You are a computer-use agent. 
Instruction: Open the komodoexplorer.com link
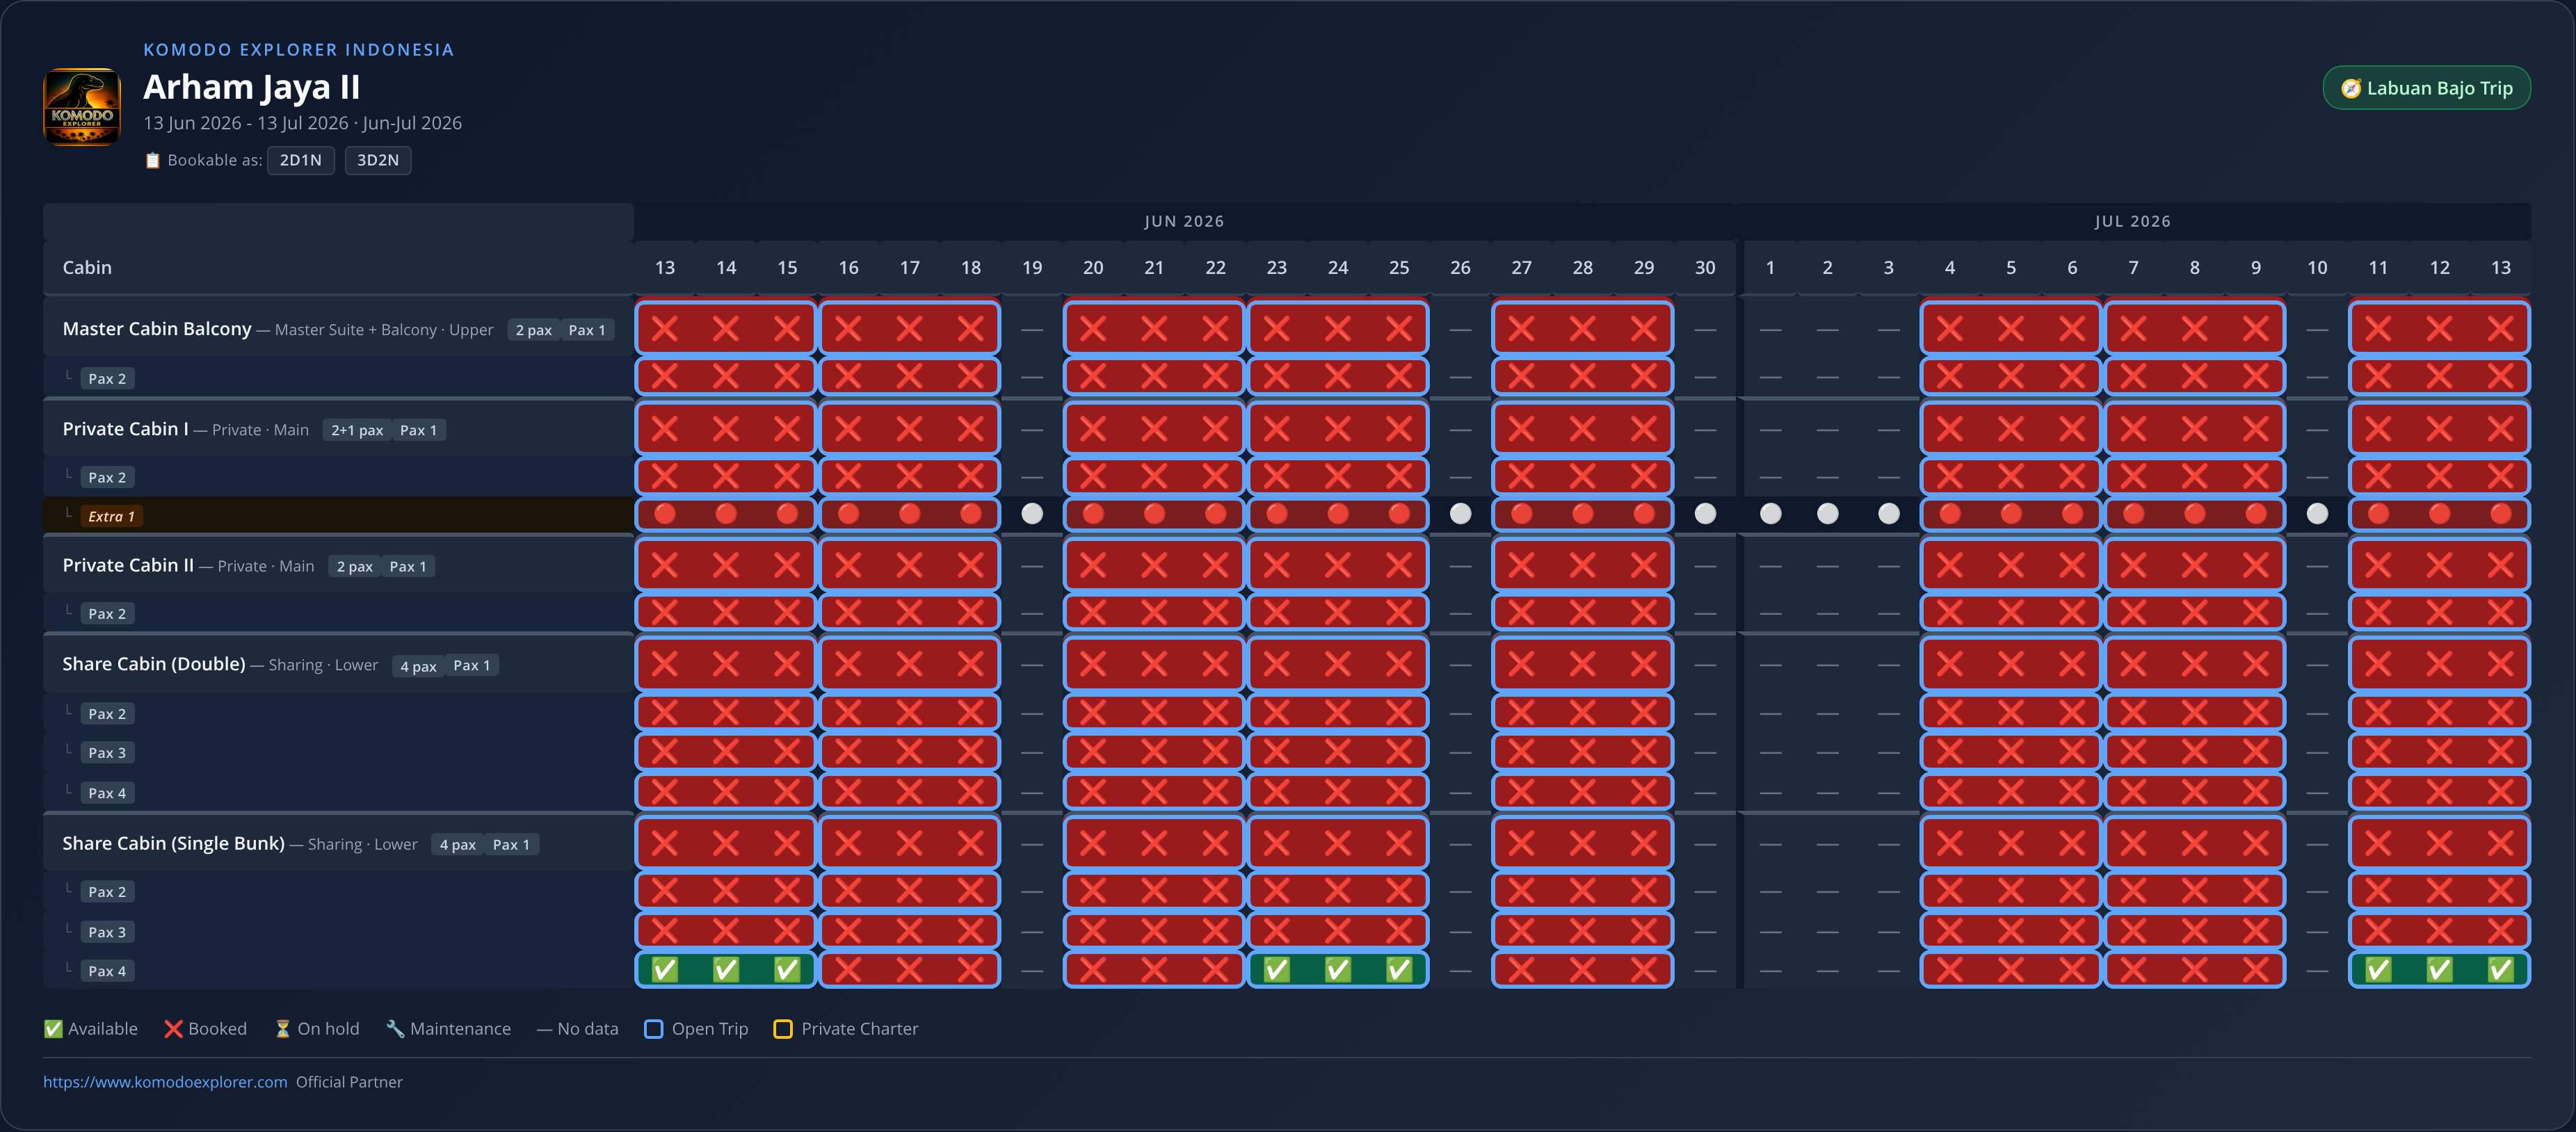(x=165, y=1082)
